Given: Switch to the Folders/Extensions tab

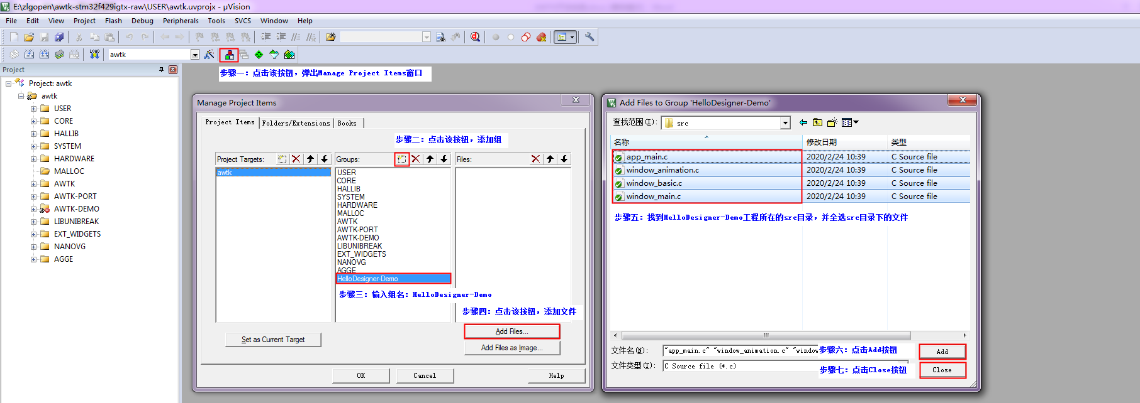Looking at the screenshot, I should coord(296,123).
